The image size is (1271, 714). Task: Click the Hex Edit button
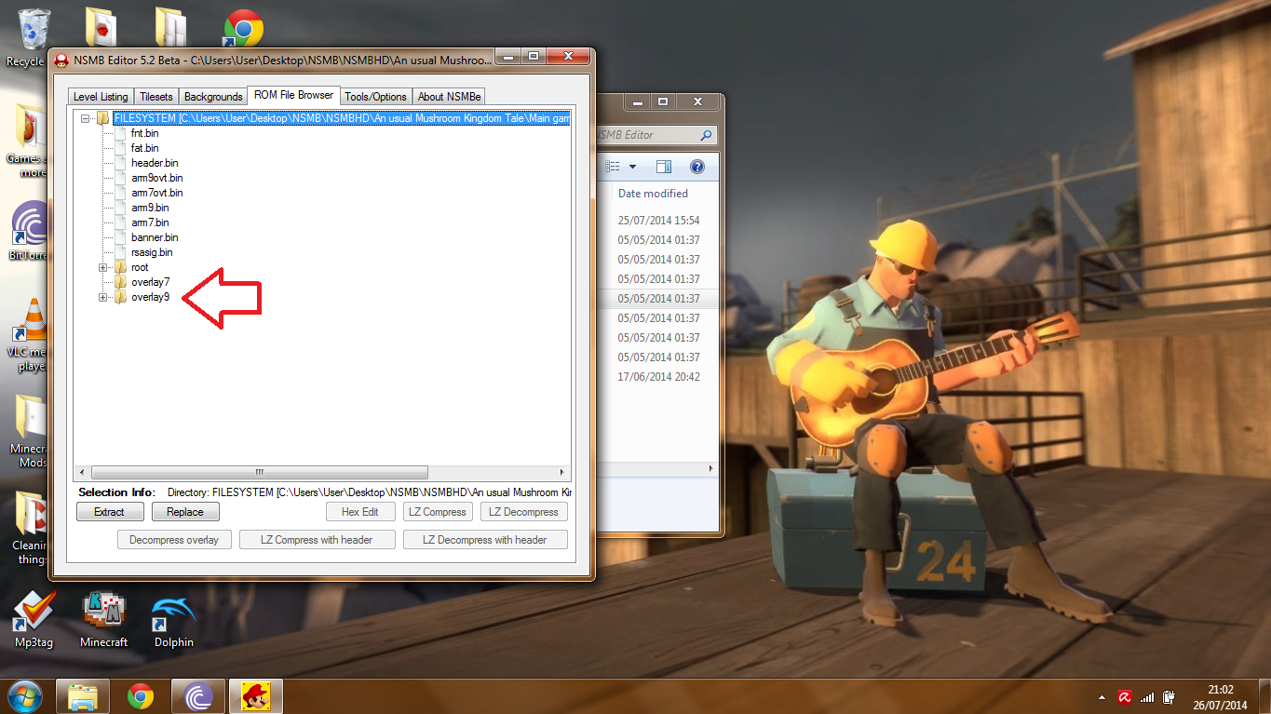coord(360,512)
